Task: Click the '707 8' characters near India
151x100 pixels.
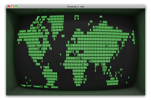Action: click(106, 71)
